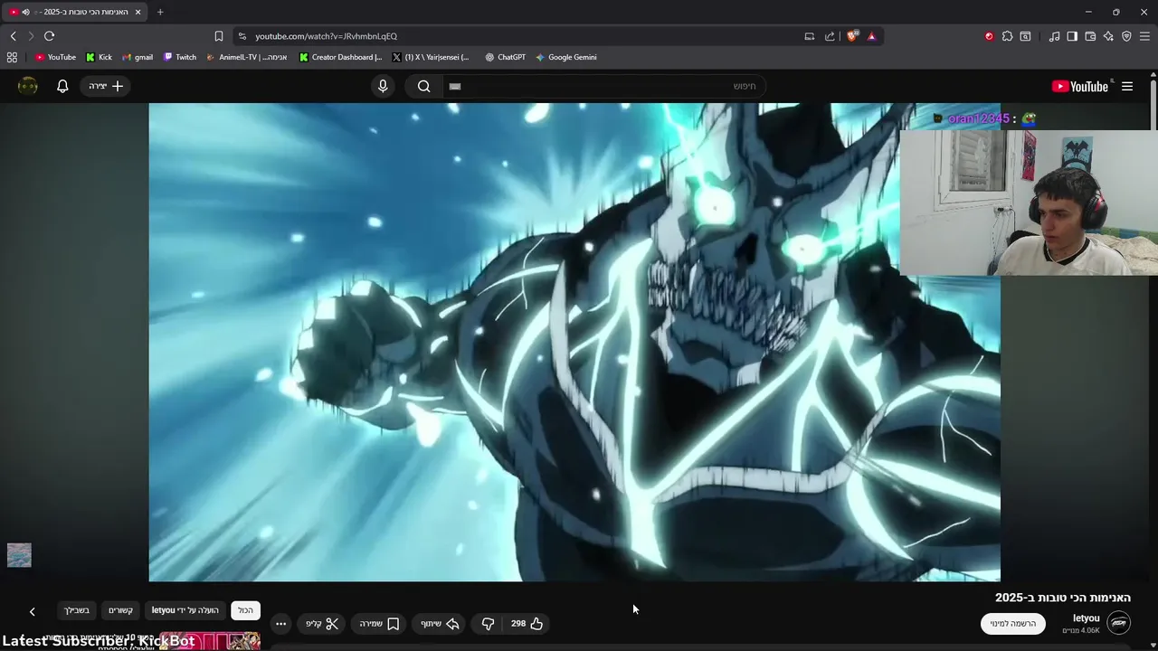Screen dimensions: 1158x651
Task: Click the YouTube search input field
Action: click(x=604, y=86)
